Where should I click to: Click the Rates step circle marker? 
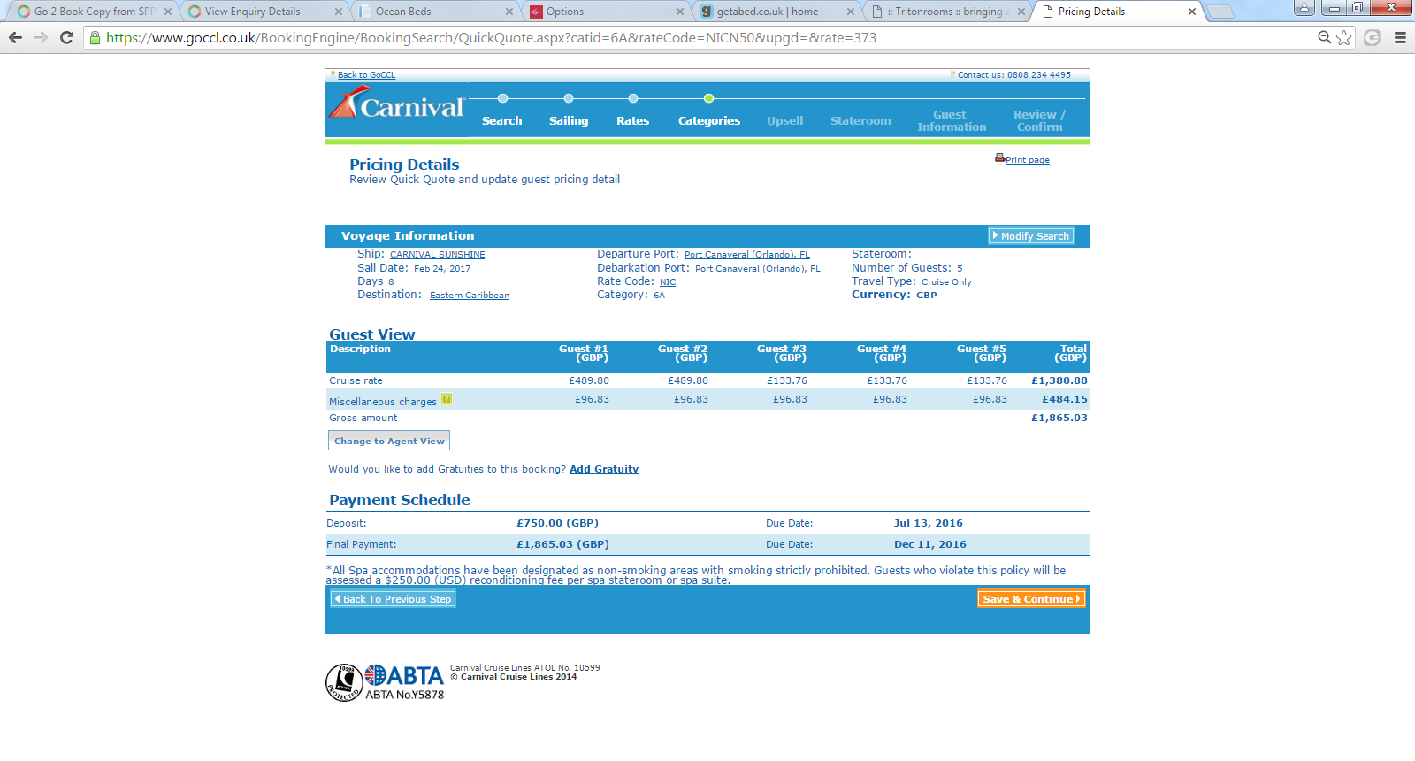[x=633, y=98]
